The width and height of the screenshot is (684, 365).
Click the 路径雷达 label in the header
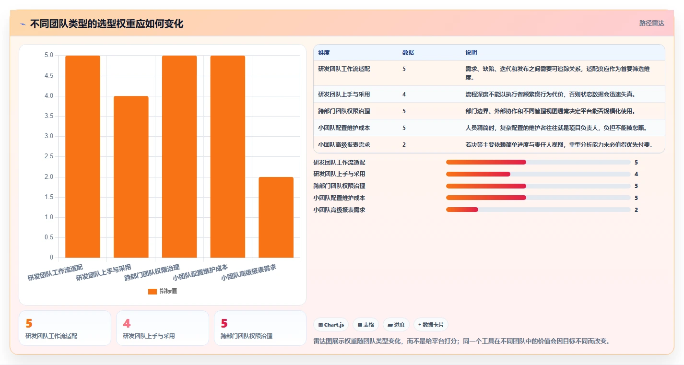(651, 23)
